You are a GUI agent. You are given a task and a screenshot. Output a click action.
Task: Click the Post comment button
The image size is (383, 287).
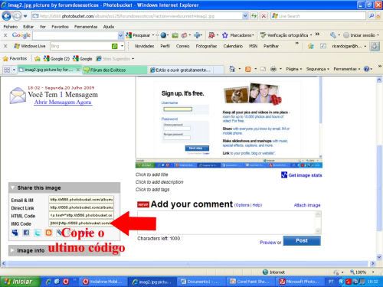[302, 240]
